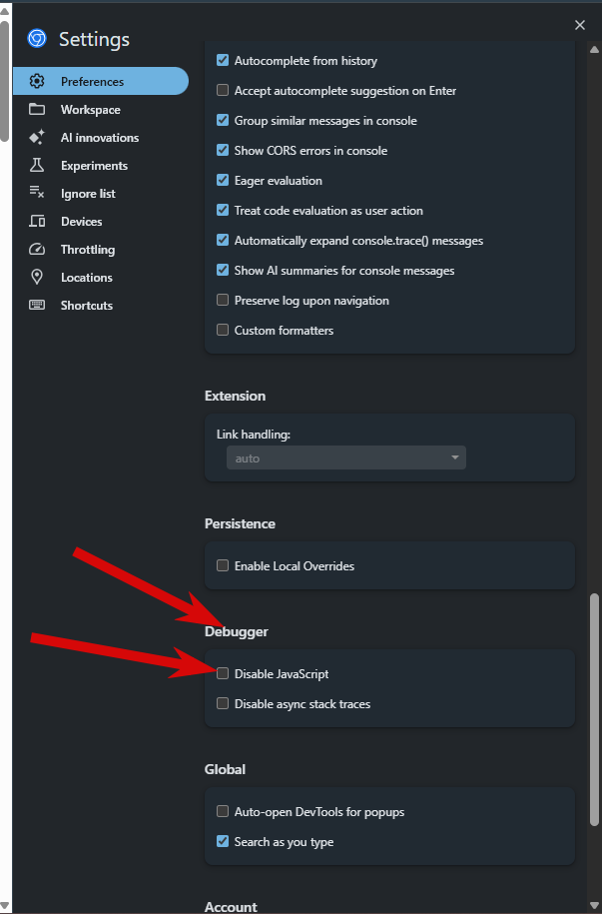The height and width of the screenshot is (914, 602).
Task: Check Preserve log upon navigation
Action: pyautogui.click(x=223, y=301)
